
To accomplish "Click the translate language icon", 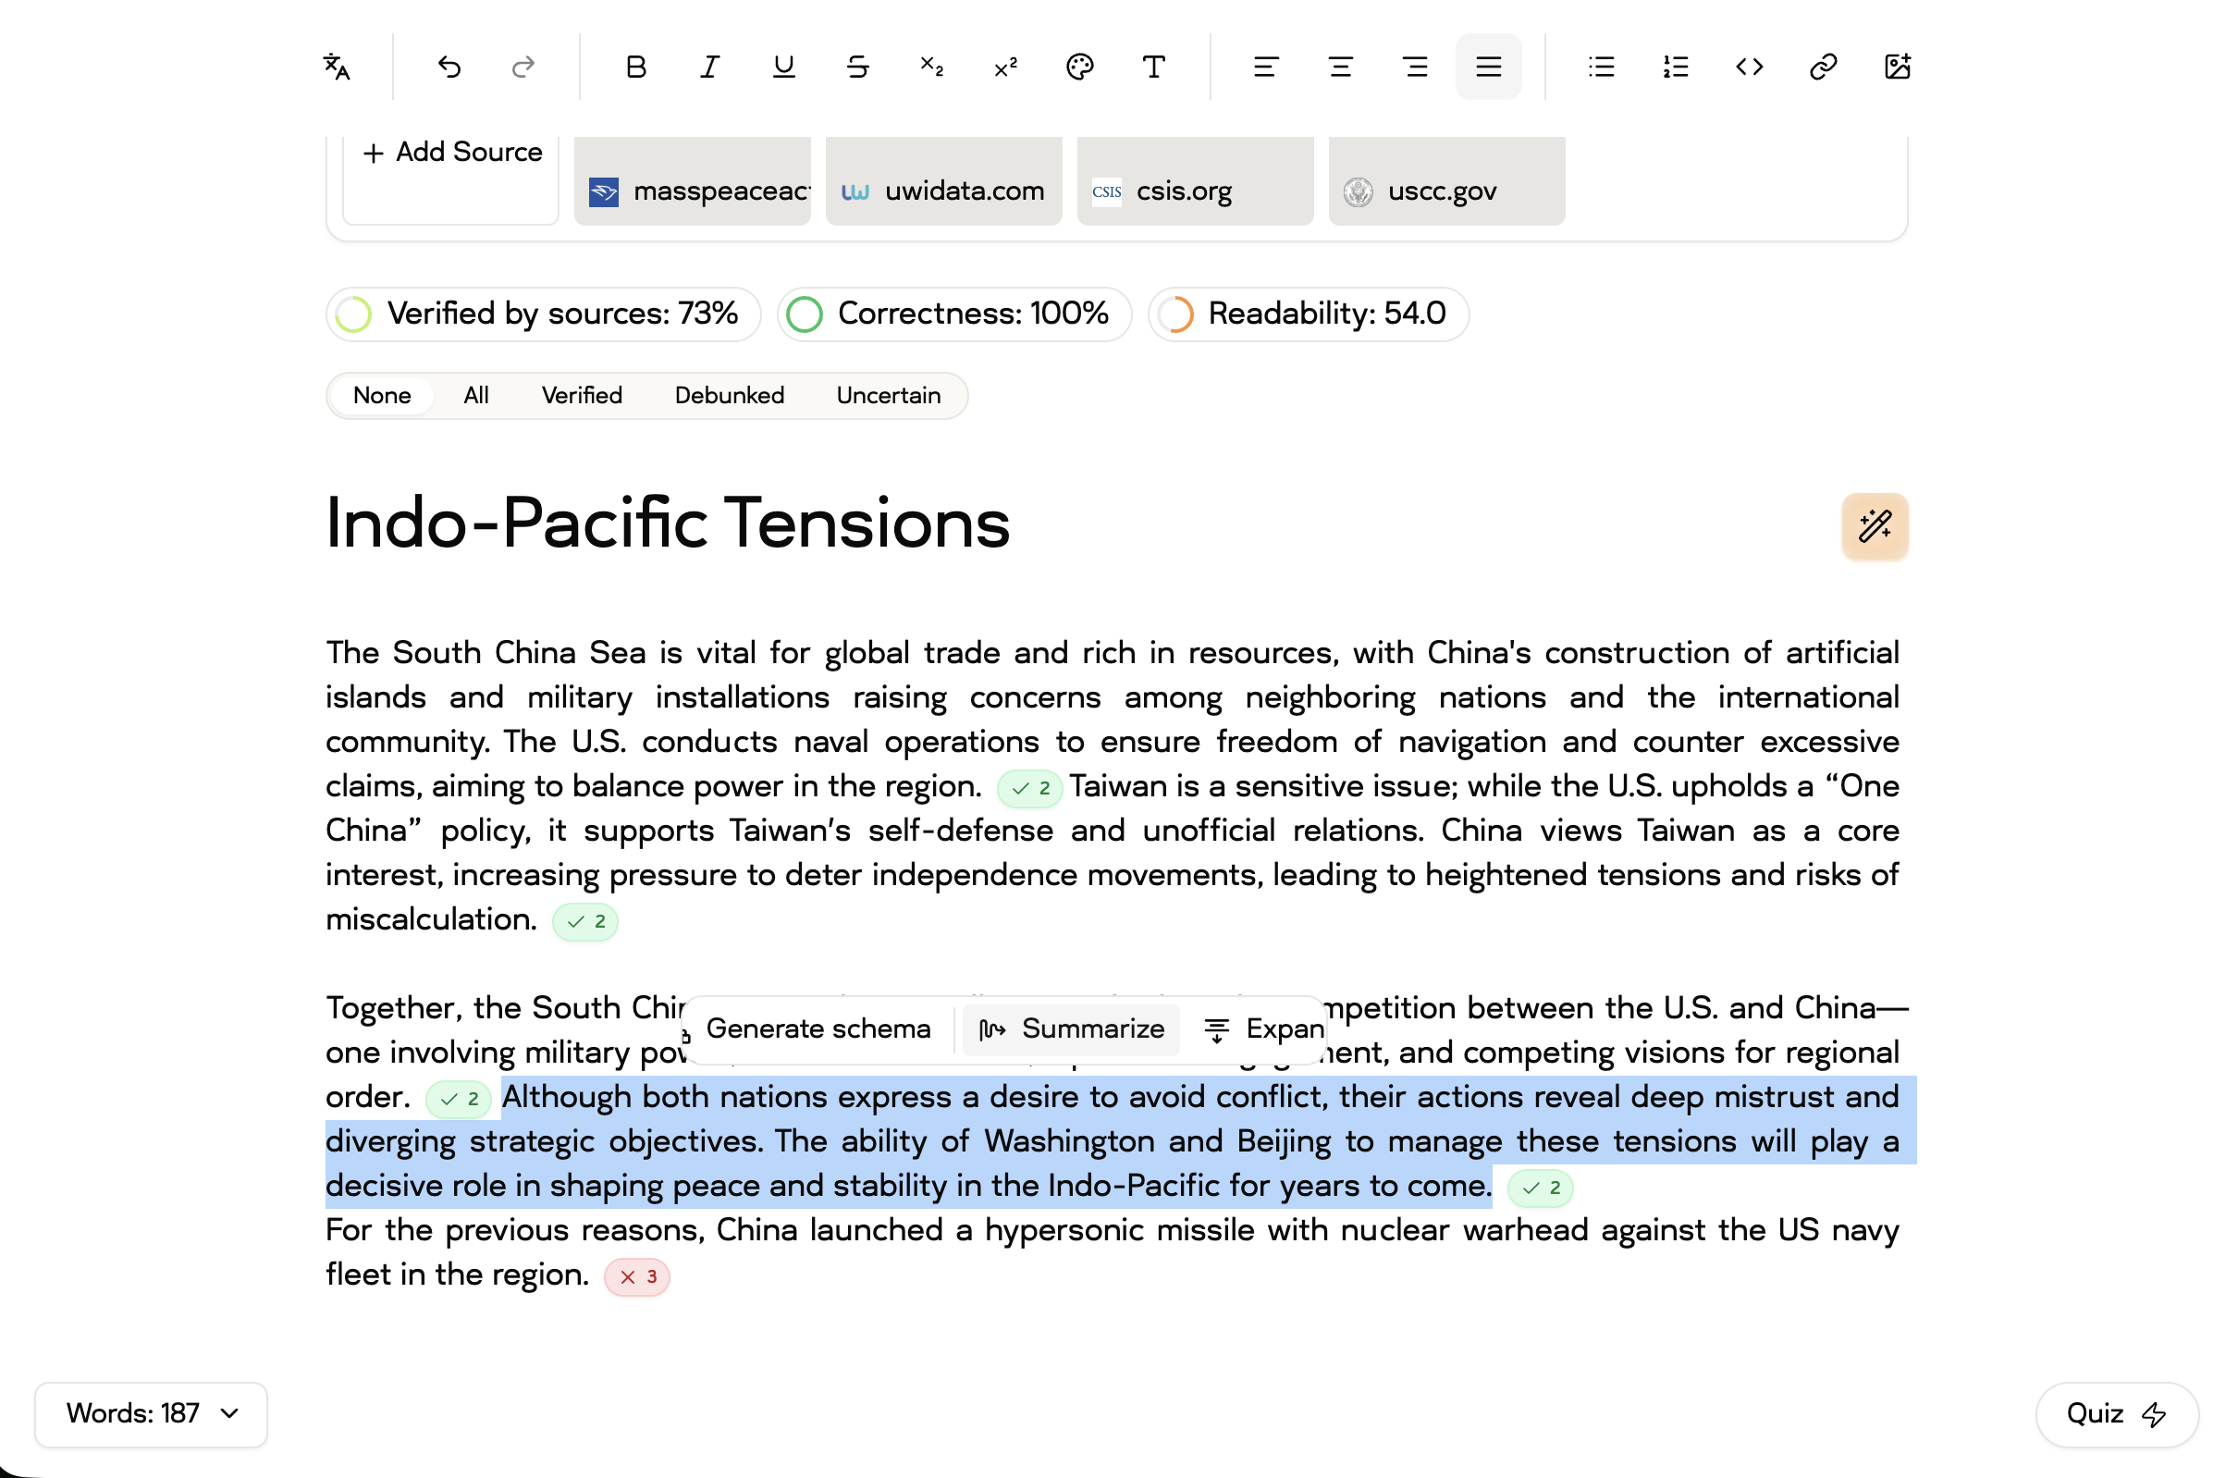I will click(337, 67).
